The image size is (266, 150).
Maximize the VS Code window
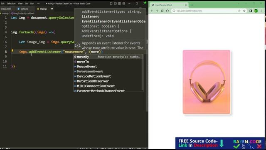tap(137, 3)
